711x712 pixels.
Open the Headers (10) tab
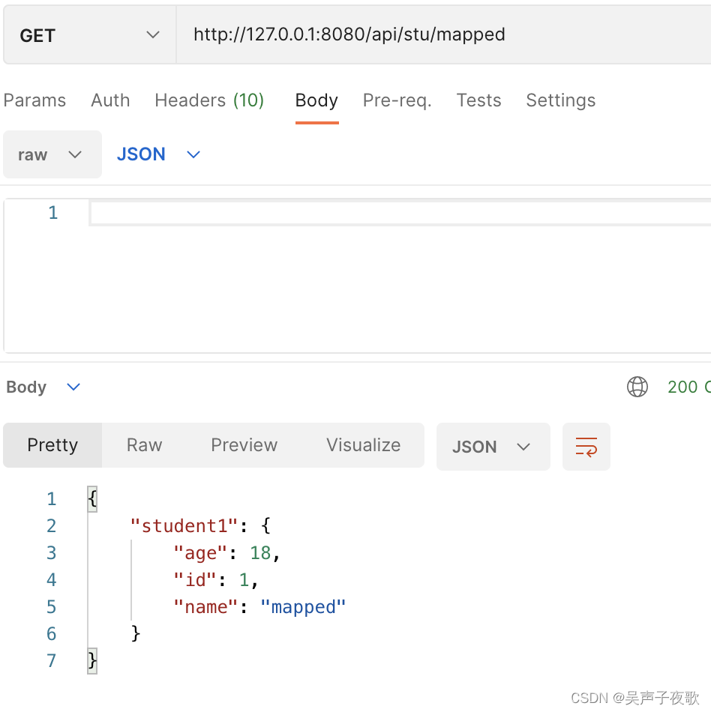(209, 100)
